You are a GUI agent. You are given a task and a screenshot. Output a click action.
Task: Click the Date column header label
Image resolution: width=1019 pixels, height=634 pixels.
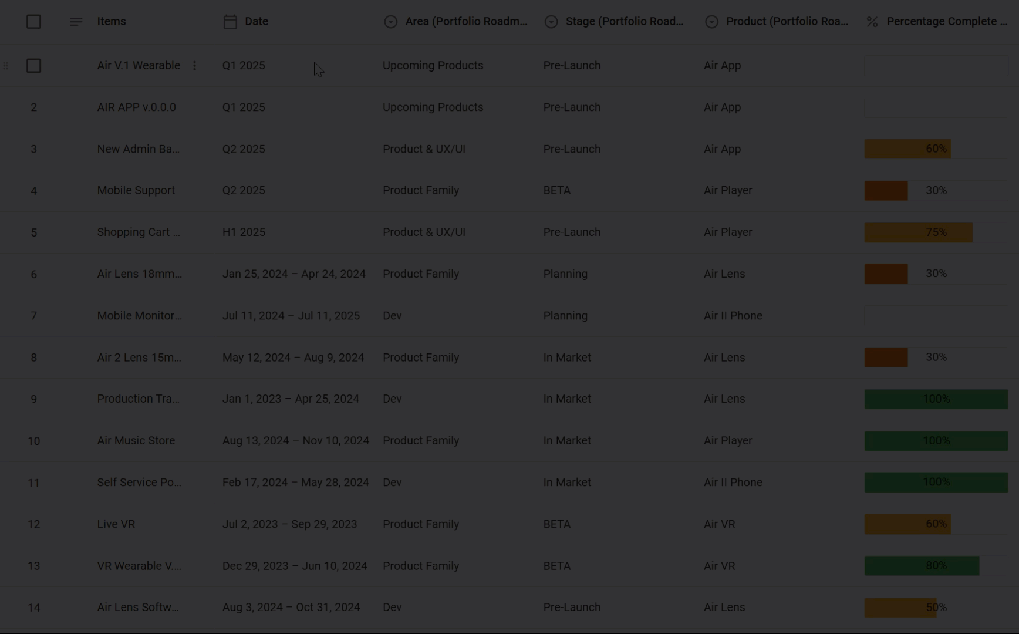click(x=257, y=22)
